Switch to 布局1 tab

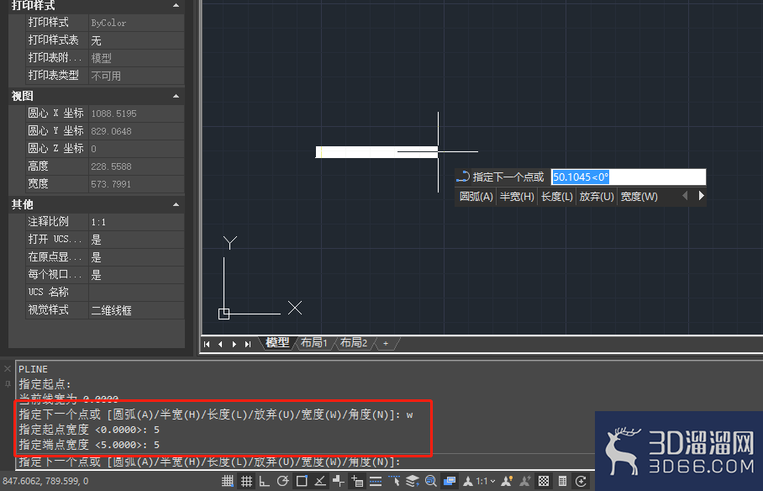point(314,343)
